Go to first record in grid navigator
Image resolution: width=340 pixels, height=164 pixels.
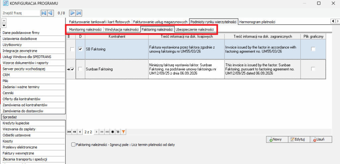pos(69,132)
